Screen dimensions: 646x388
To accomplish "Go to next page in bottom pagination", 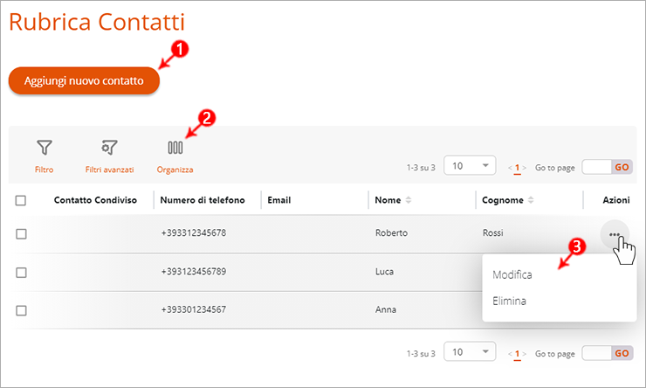I will click(x=524, y=354).
